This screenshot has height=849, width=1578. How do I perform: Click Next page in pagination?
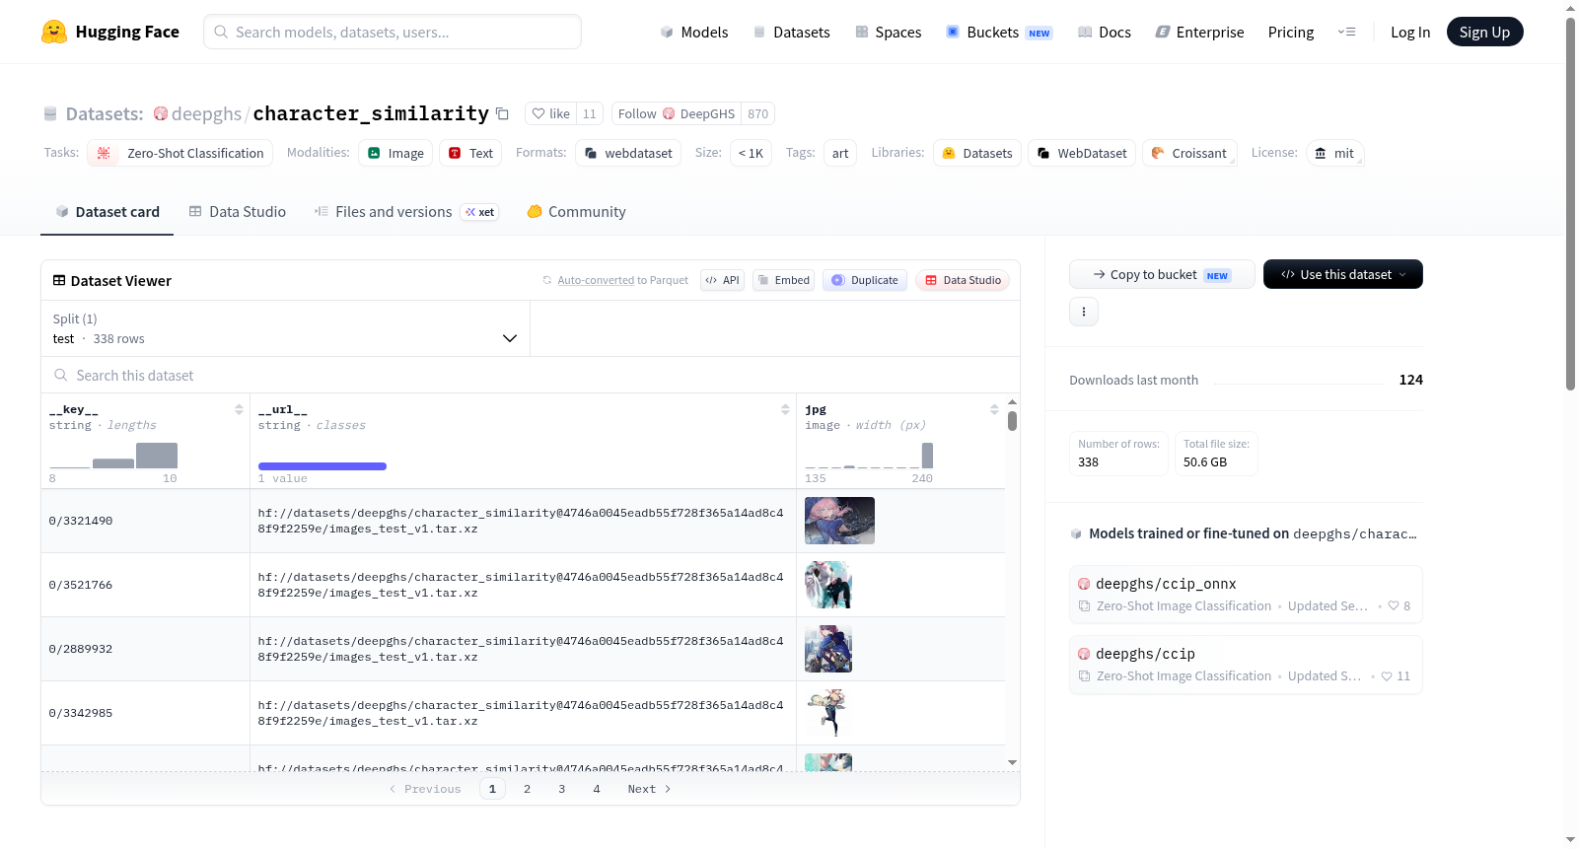pos(649,789)
